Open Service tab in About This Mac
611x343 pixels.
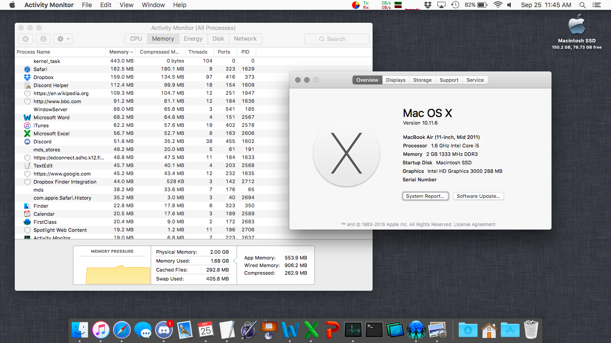475,80
